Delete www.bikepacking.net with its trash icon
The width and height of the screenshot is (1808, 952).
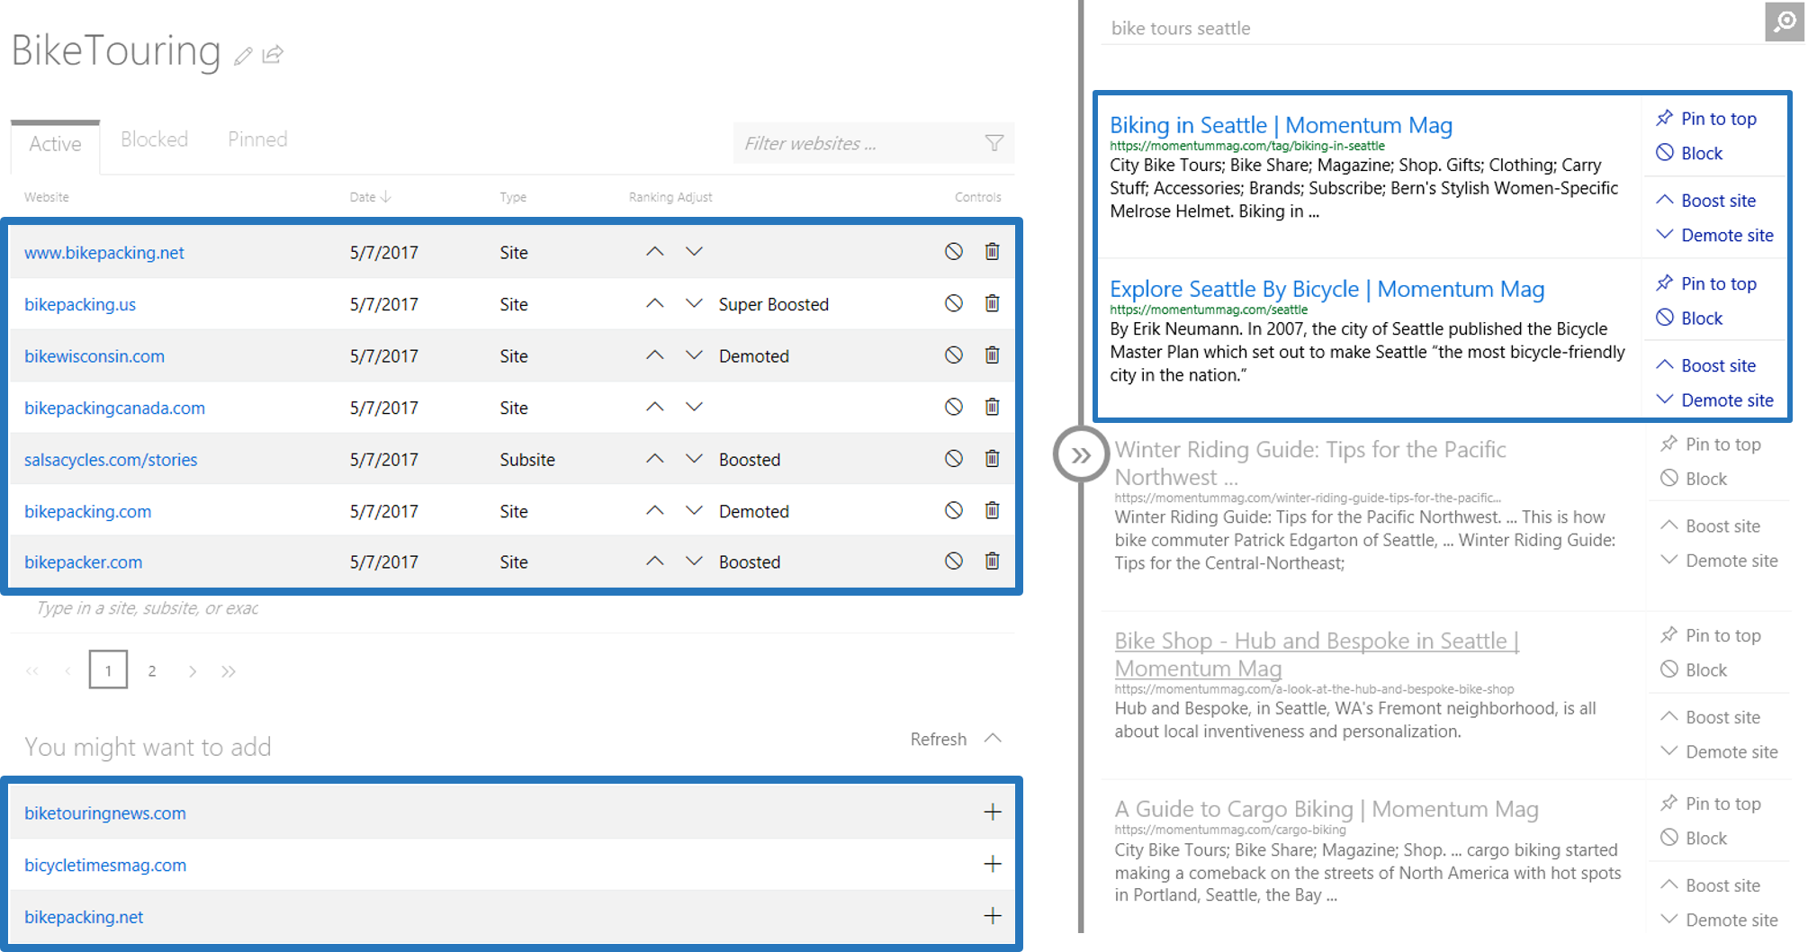[x=992, y=252]
